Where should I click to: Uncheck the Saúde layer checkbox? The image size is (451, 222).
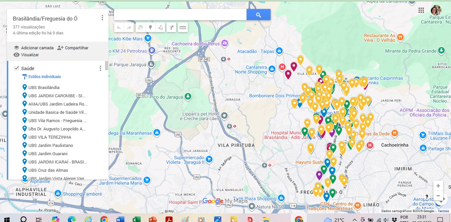pyautogui.click(x=17, y=68)
